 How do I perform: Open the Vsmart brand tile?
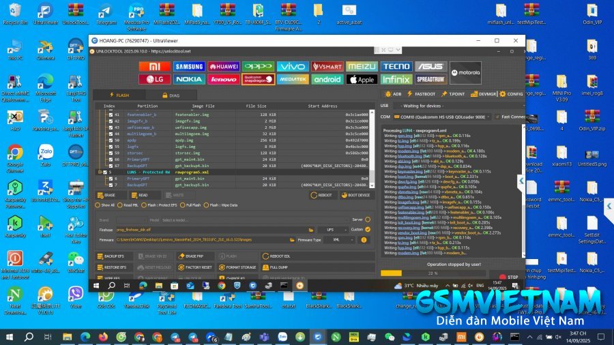coord(327,67)
